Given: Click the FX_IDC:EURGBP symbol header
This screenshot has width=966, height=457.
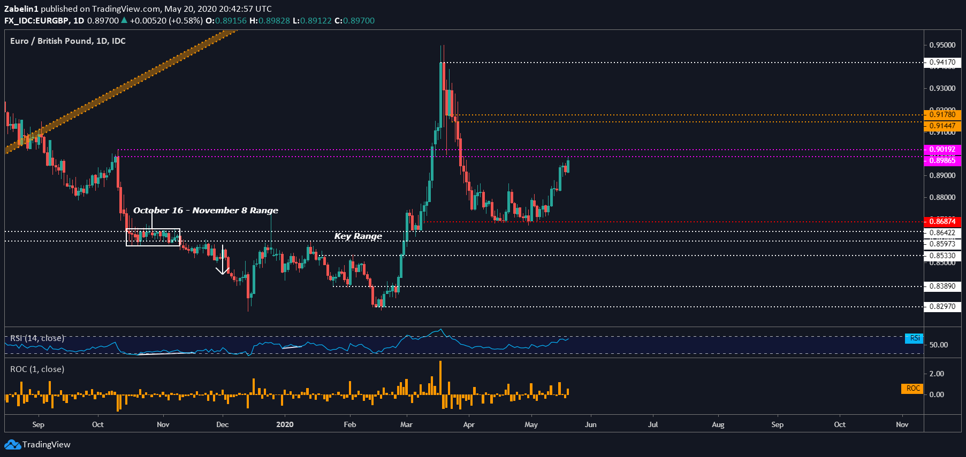Looking at the screenshot, I should coord(37,21).
